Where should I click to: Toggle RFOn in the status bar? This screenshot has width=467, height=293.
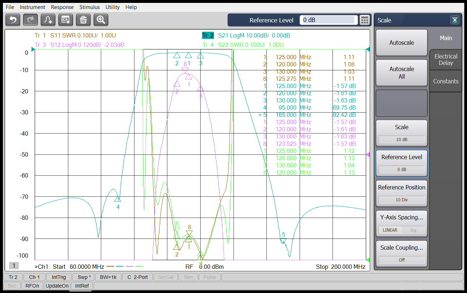pyautogui.click(x=32, y=286)
